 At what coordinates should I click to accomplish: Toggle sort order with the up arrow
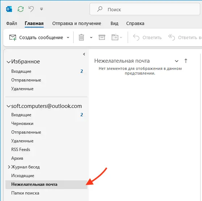tap(186, 61)
